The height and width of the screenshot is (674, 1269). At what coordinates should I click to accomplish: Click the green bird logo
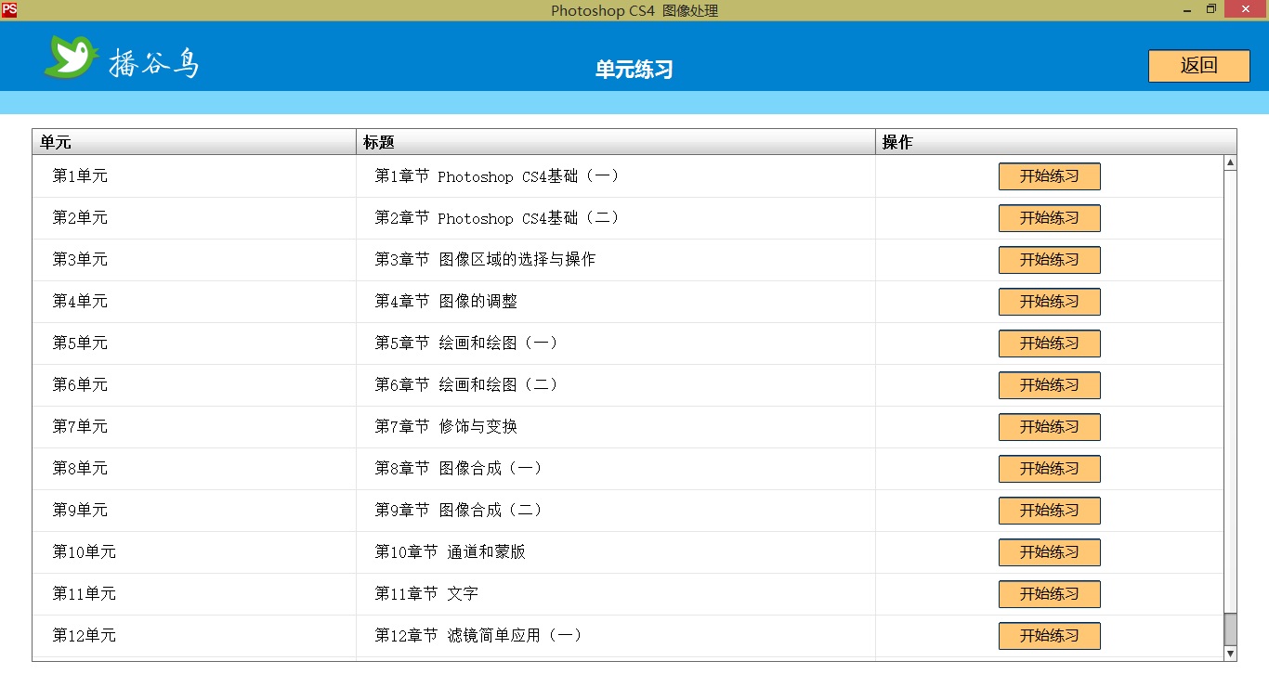(x=72, y=57)
